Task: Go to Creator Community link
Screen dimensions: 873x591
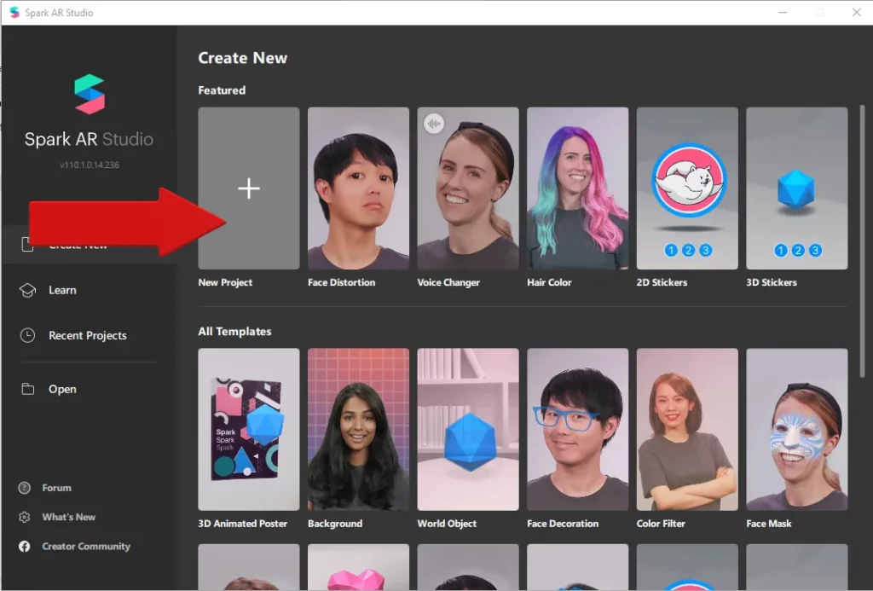Action: [x=86, y=547]
